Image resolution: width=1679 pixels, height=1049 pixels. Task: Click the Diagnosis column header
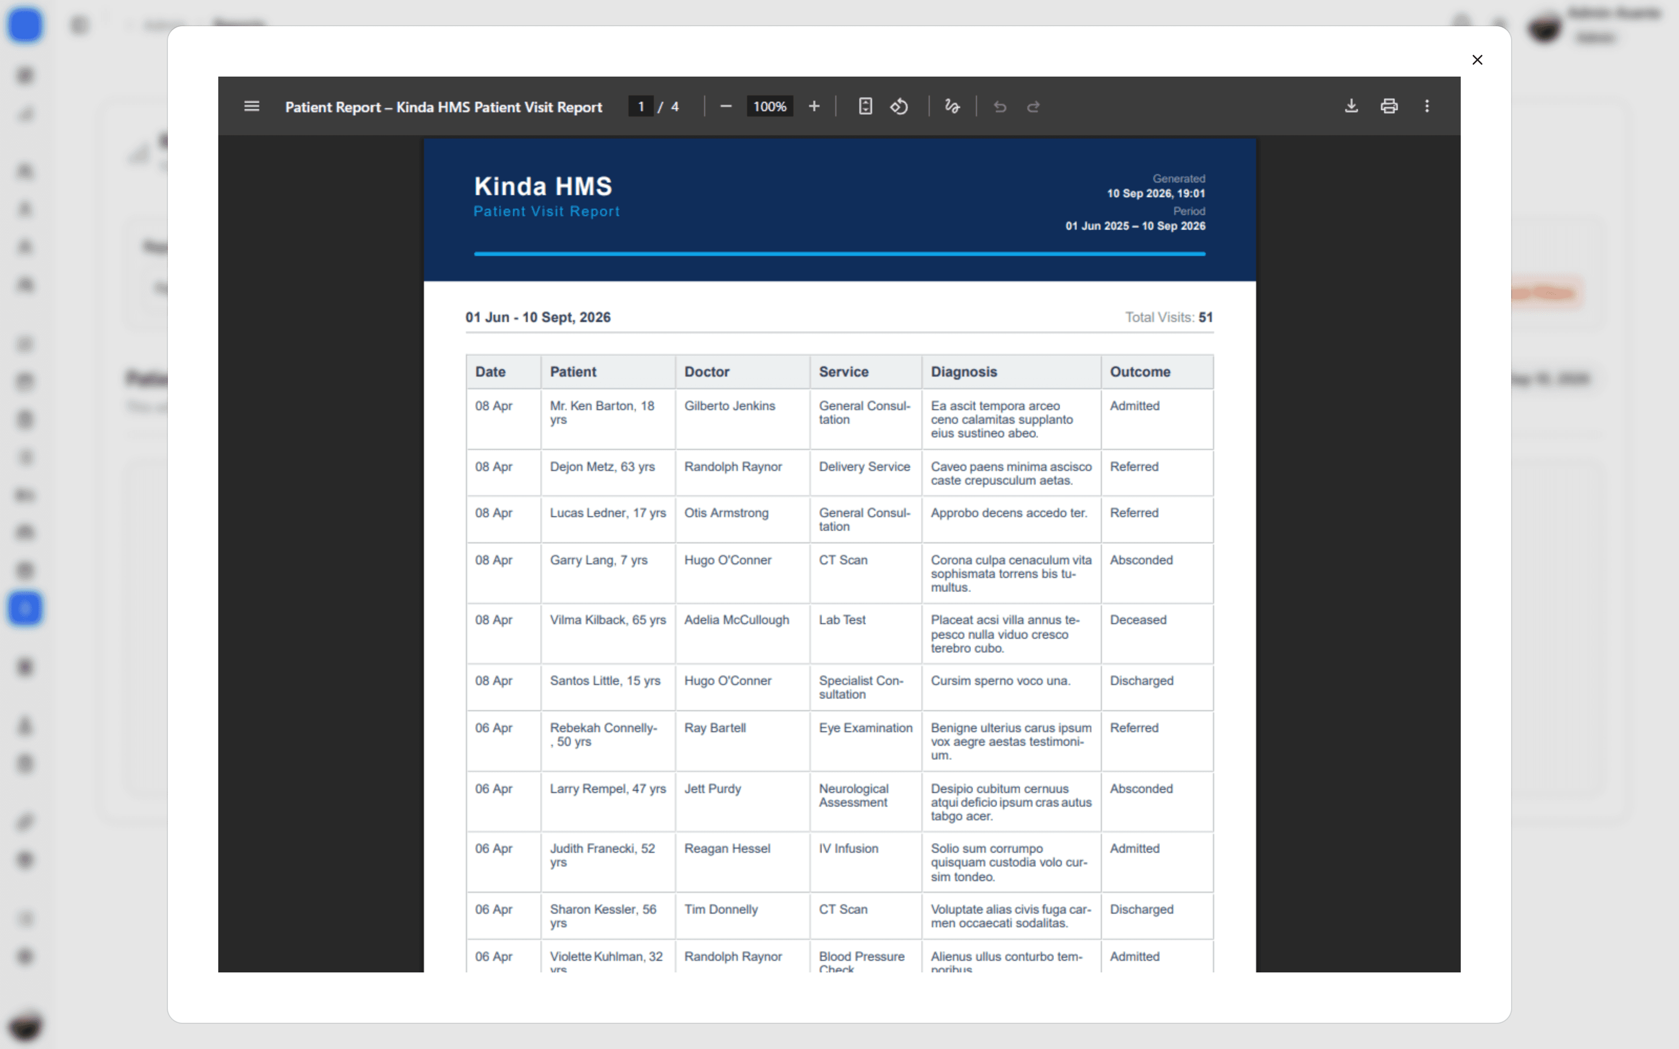[1012, 372]
